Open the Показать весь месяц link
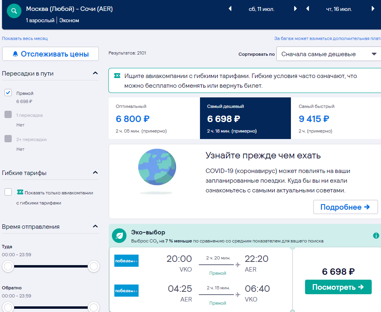381x312 pixels. pos(25,38)
